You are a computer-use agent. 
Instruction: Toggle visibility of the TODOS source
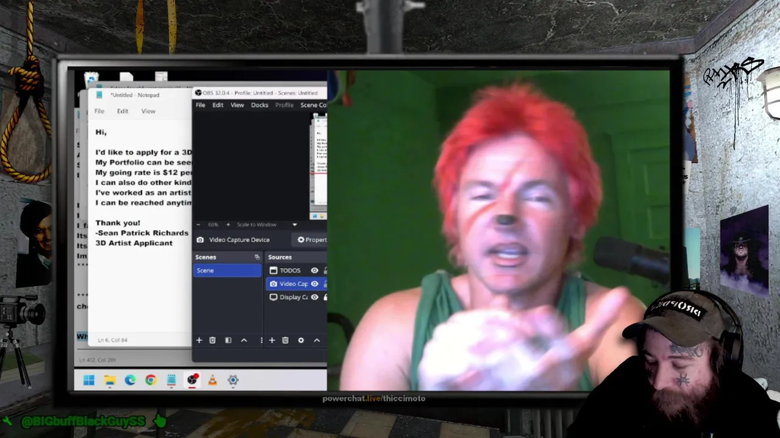pos(314,271)
